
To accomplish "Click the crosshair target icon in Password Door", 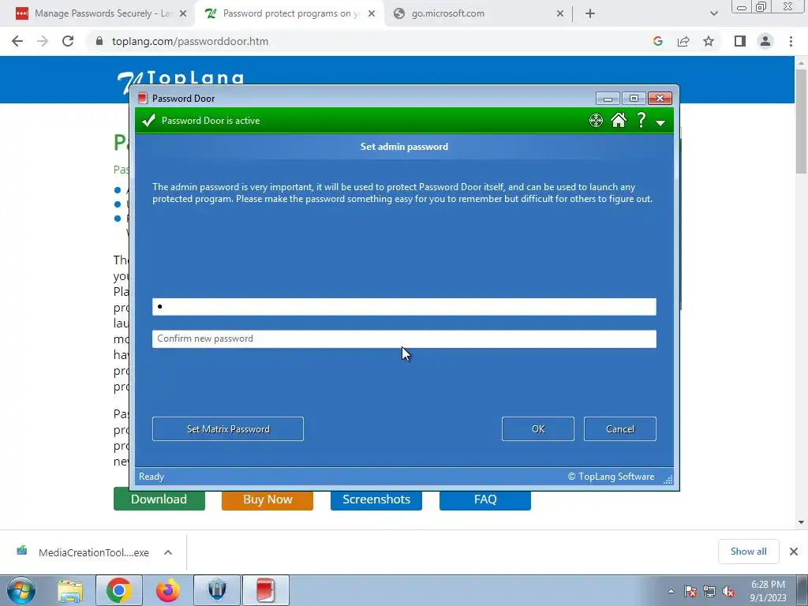I will click(596, 121).
